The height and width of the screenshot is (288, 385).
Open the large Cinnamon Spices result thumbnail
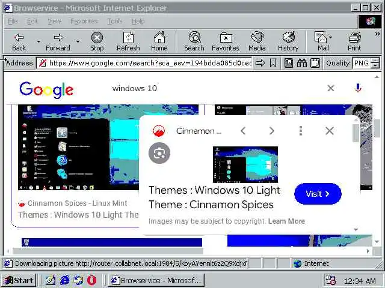(x=79, y=148)
